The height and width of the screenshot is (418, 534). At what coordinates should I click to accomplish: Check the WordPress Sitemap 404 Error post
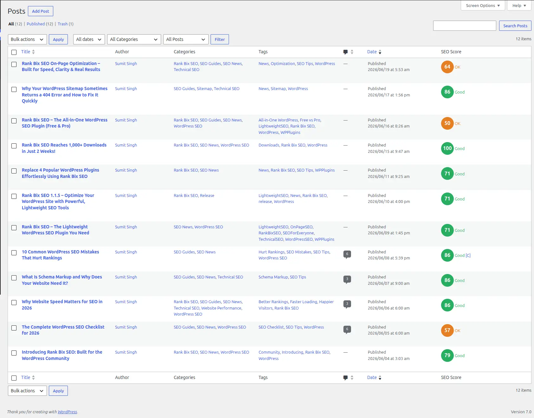tap(14, 89)
